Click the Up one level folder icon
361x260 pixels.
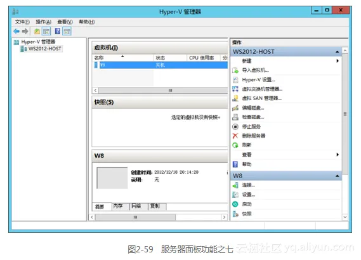37,31
